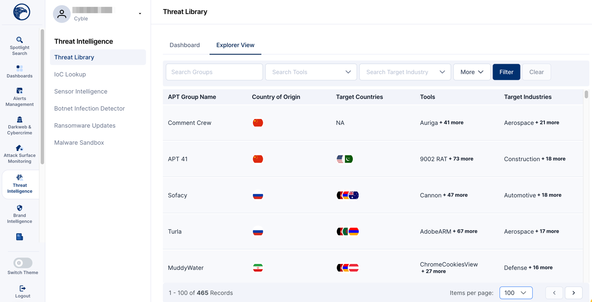
Task: Click Iran flag in MuddyWater row
Action: tap(258, 268)
